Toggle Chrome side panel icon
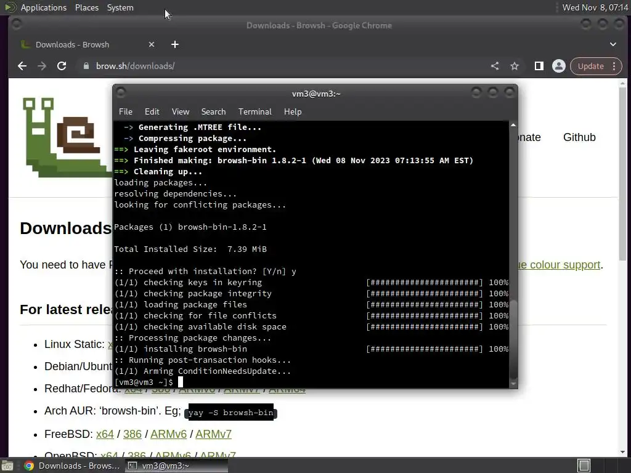The width and height of the screenshot is (631, 473). point(539,66)
